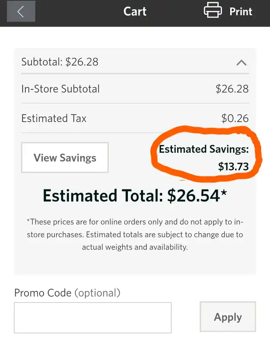Tap the Cart title in header
This screenshot has width=270, height=360.
(x=135, y=11)
